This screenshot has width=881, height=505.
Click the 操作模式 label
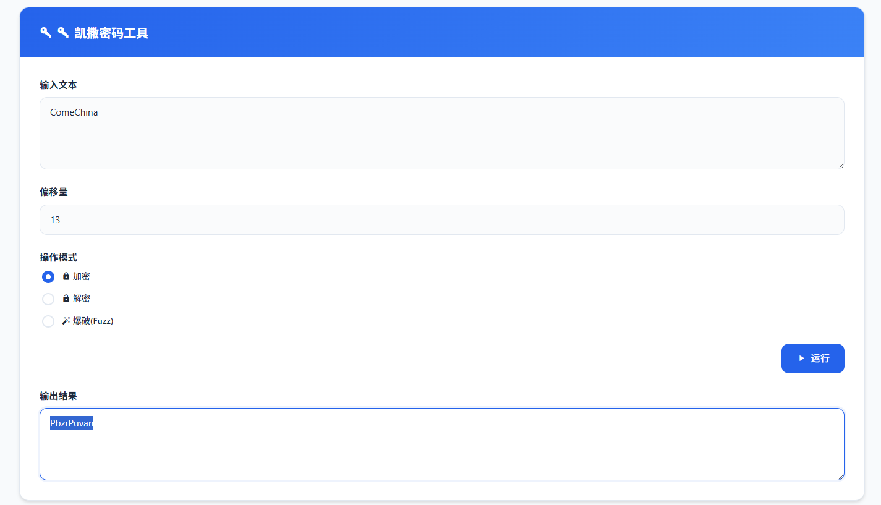click(x=58, y=258)
